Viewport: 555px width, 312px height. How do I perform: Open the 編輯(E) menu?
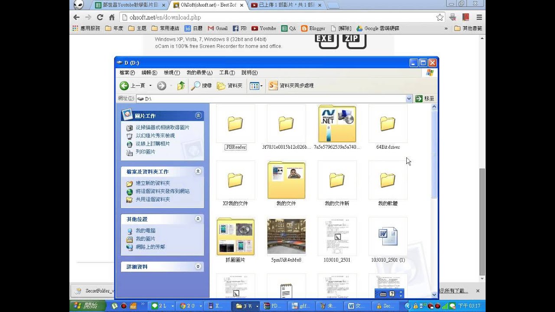point(149,73)
